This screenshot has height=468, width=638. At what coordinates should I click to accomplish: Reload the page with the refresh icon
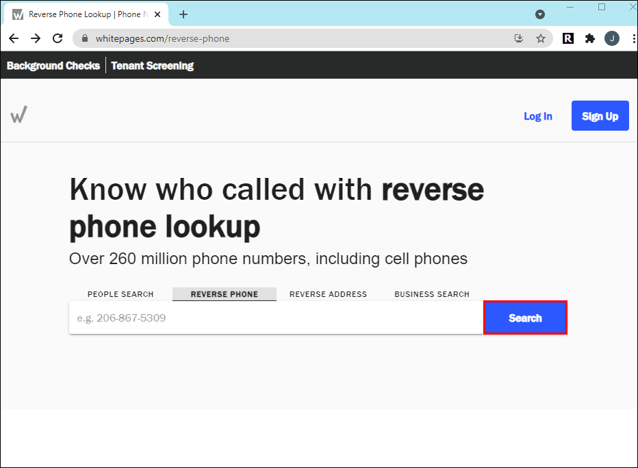(x=58, y=38)
